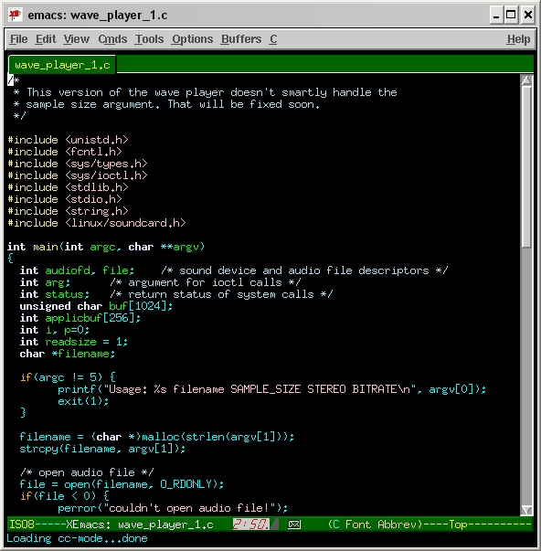Expand the Tools menu

point(149,39)
